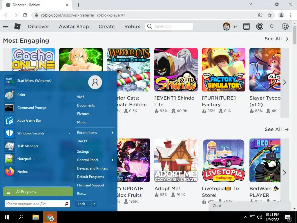Open the Action Center notification icon
The image size is (297, 223).
click(x=288, y=217)
